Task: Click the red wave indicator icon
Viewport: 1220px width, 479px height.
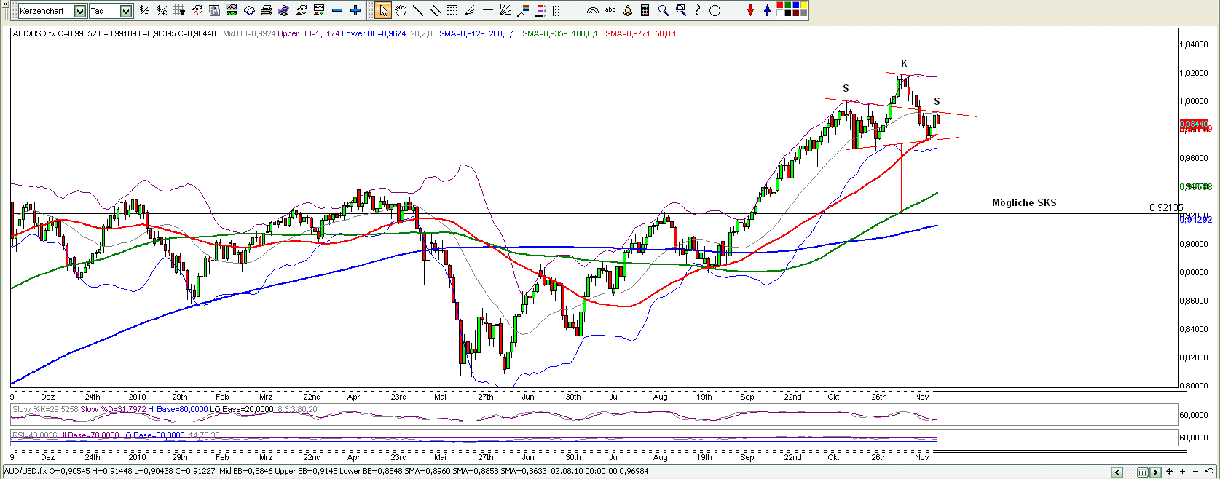Action: point(197,10)
